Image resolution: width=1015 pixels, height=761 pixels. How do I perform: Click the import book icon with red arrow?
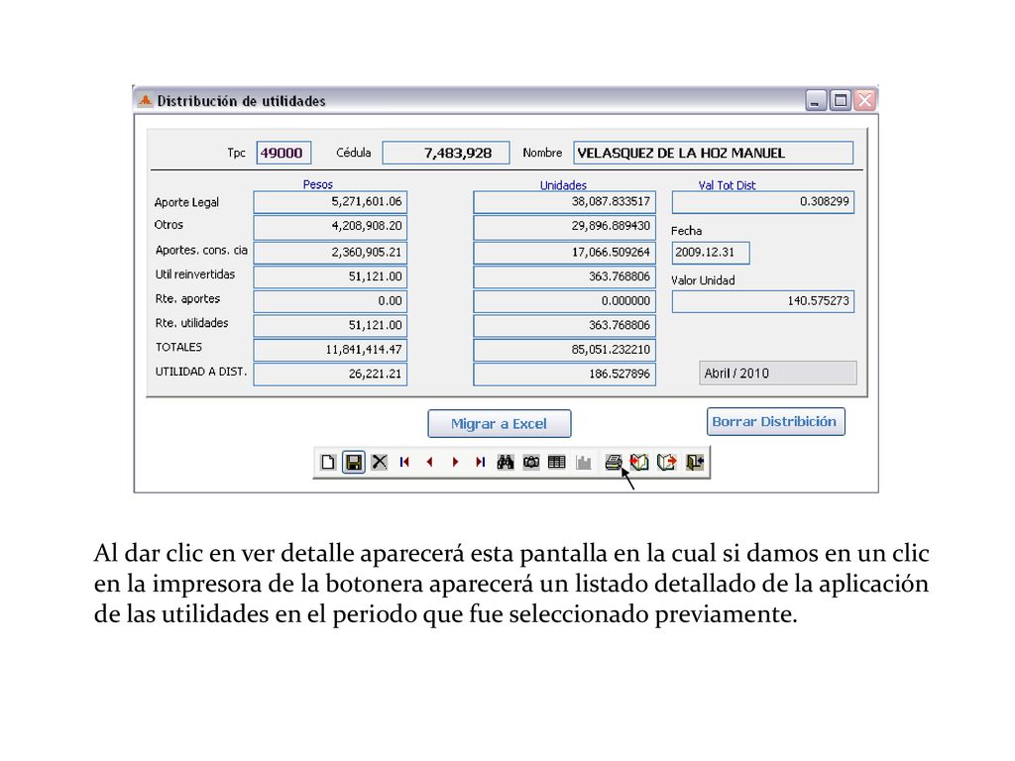639,462
